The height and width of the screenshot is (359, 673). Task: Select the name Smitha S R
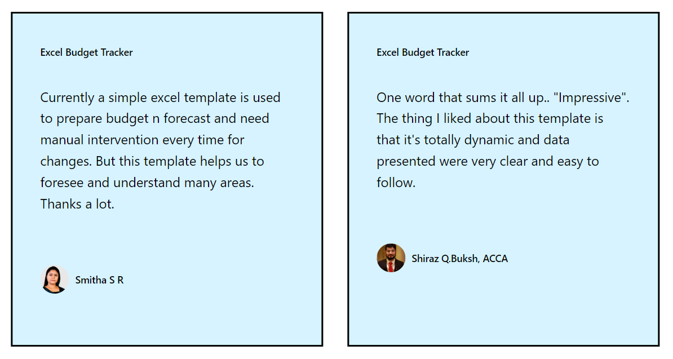(99, 280)
